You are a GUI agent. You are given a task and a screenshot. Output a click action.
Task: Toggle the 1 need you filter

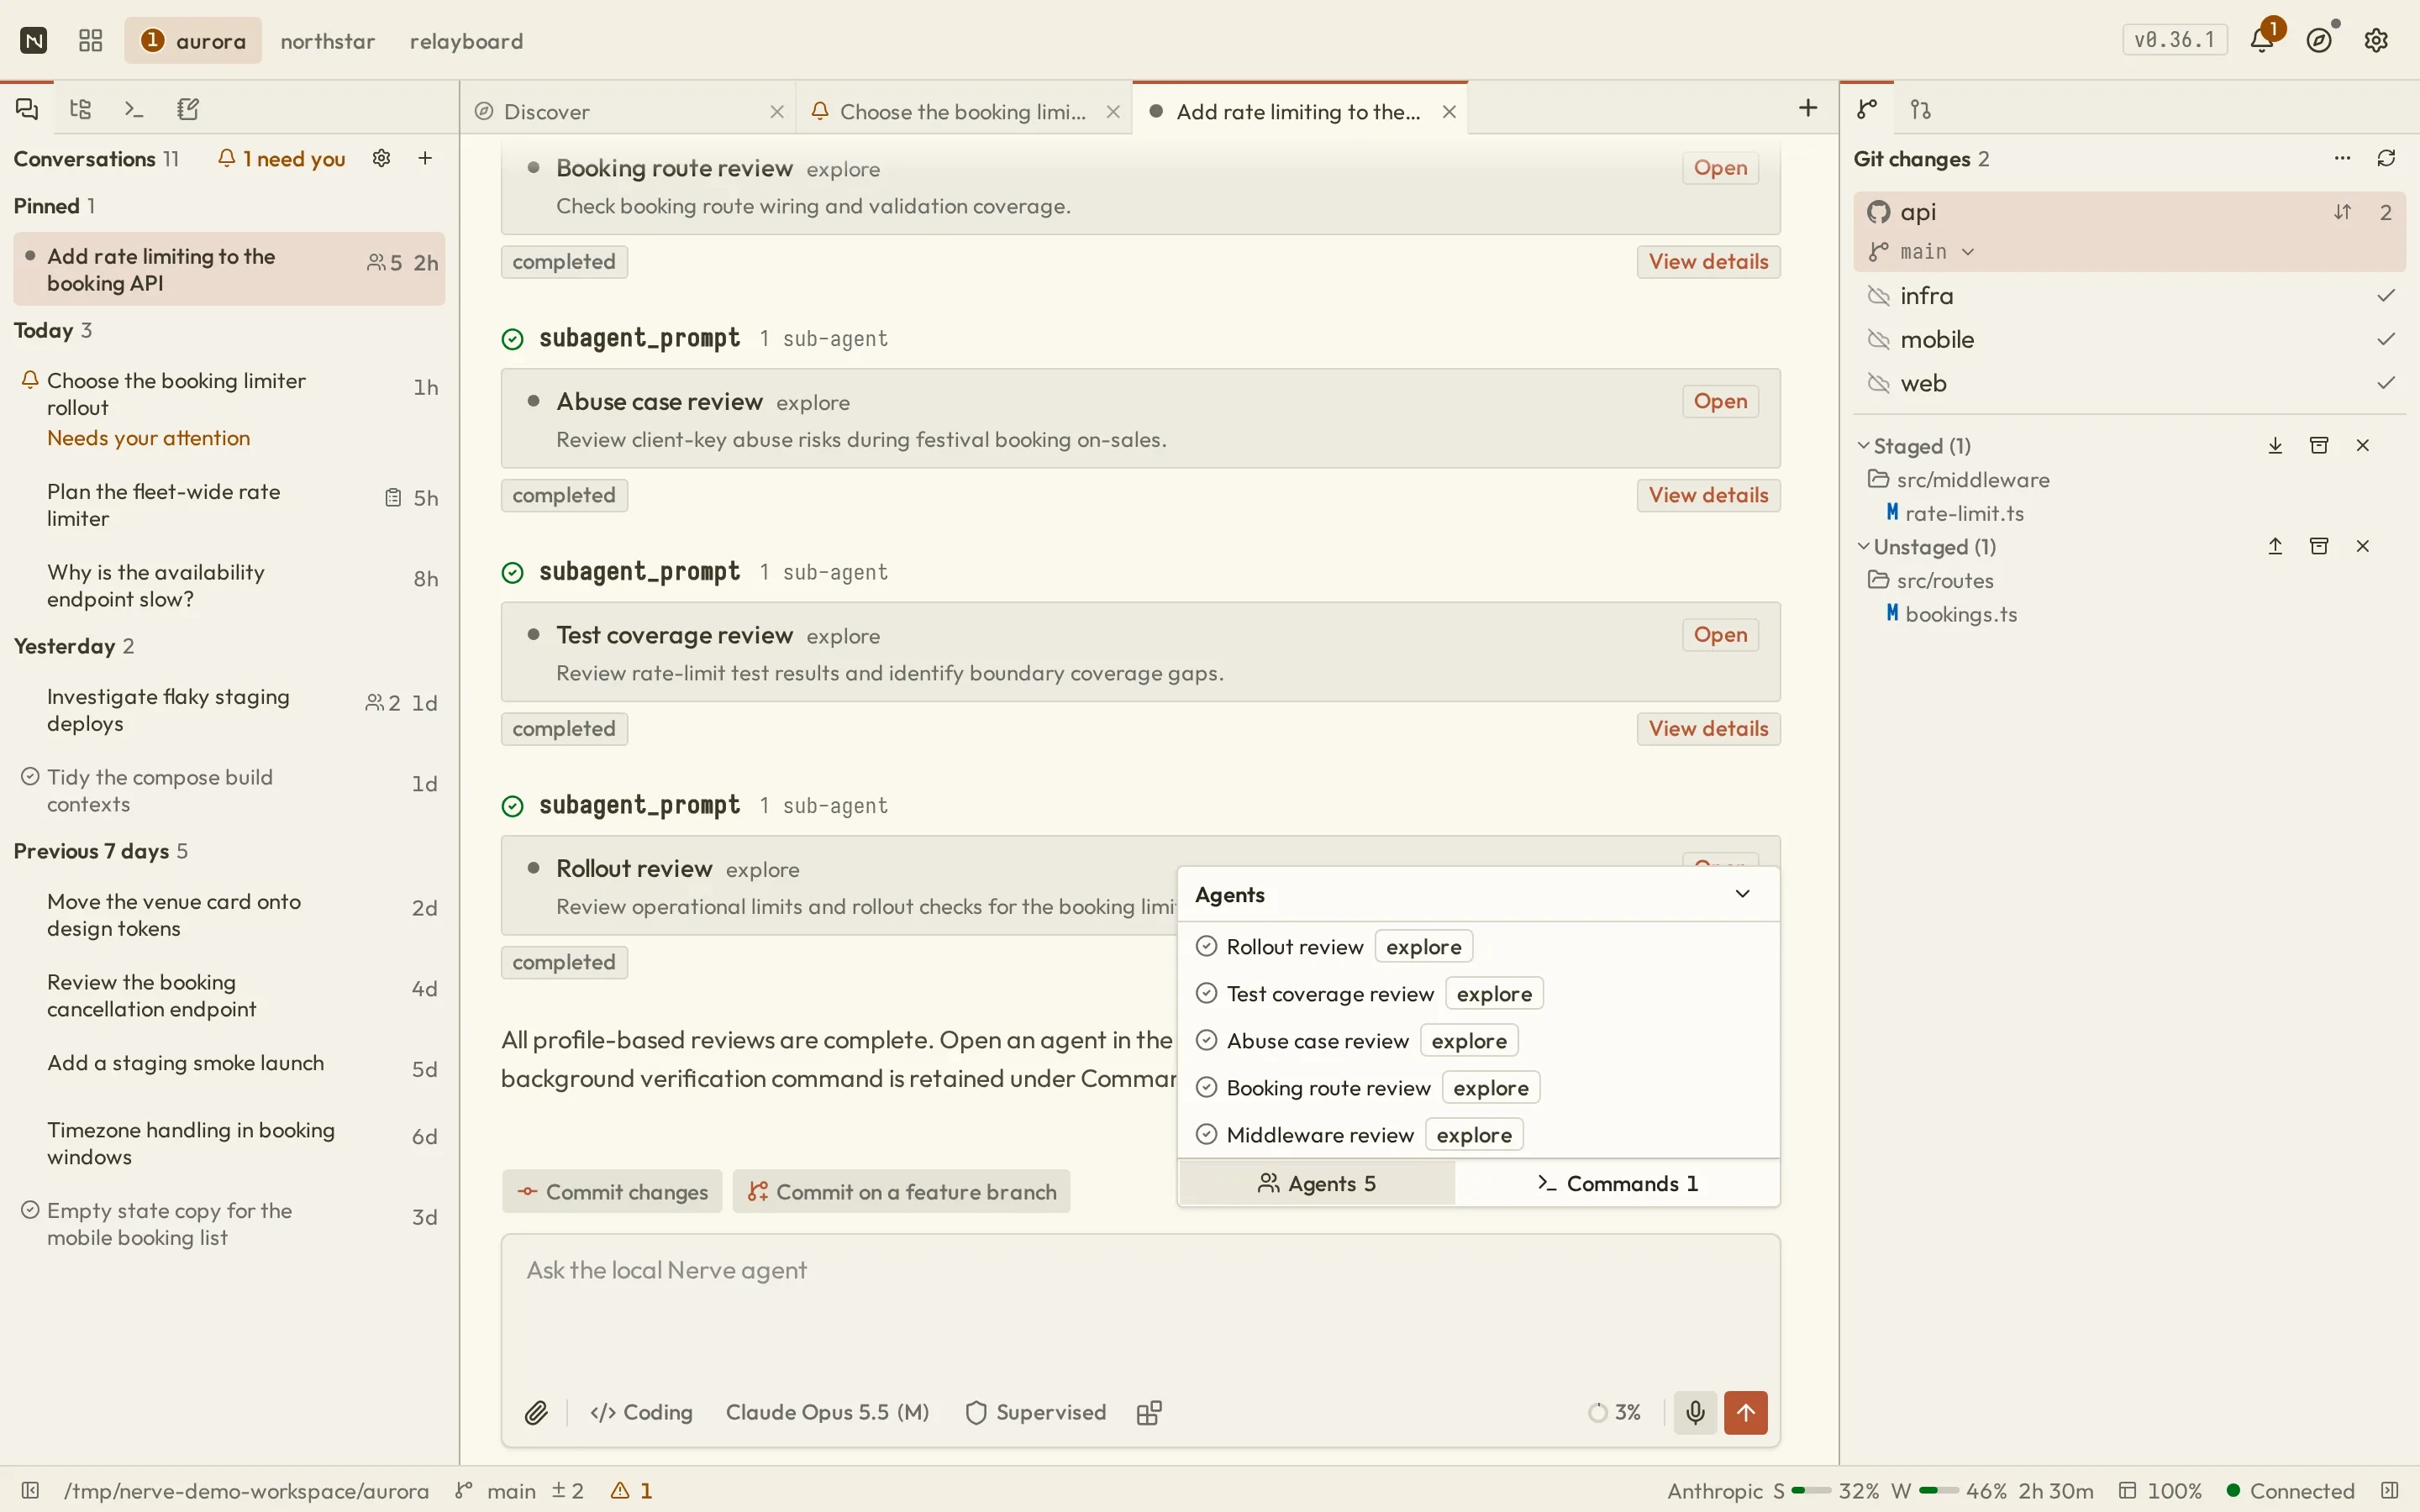(x=282, y=158)
